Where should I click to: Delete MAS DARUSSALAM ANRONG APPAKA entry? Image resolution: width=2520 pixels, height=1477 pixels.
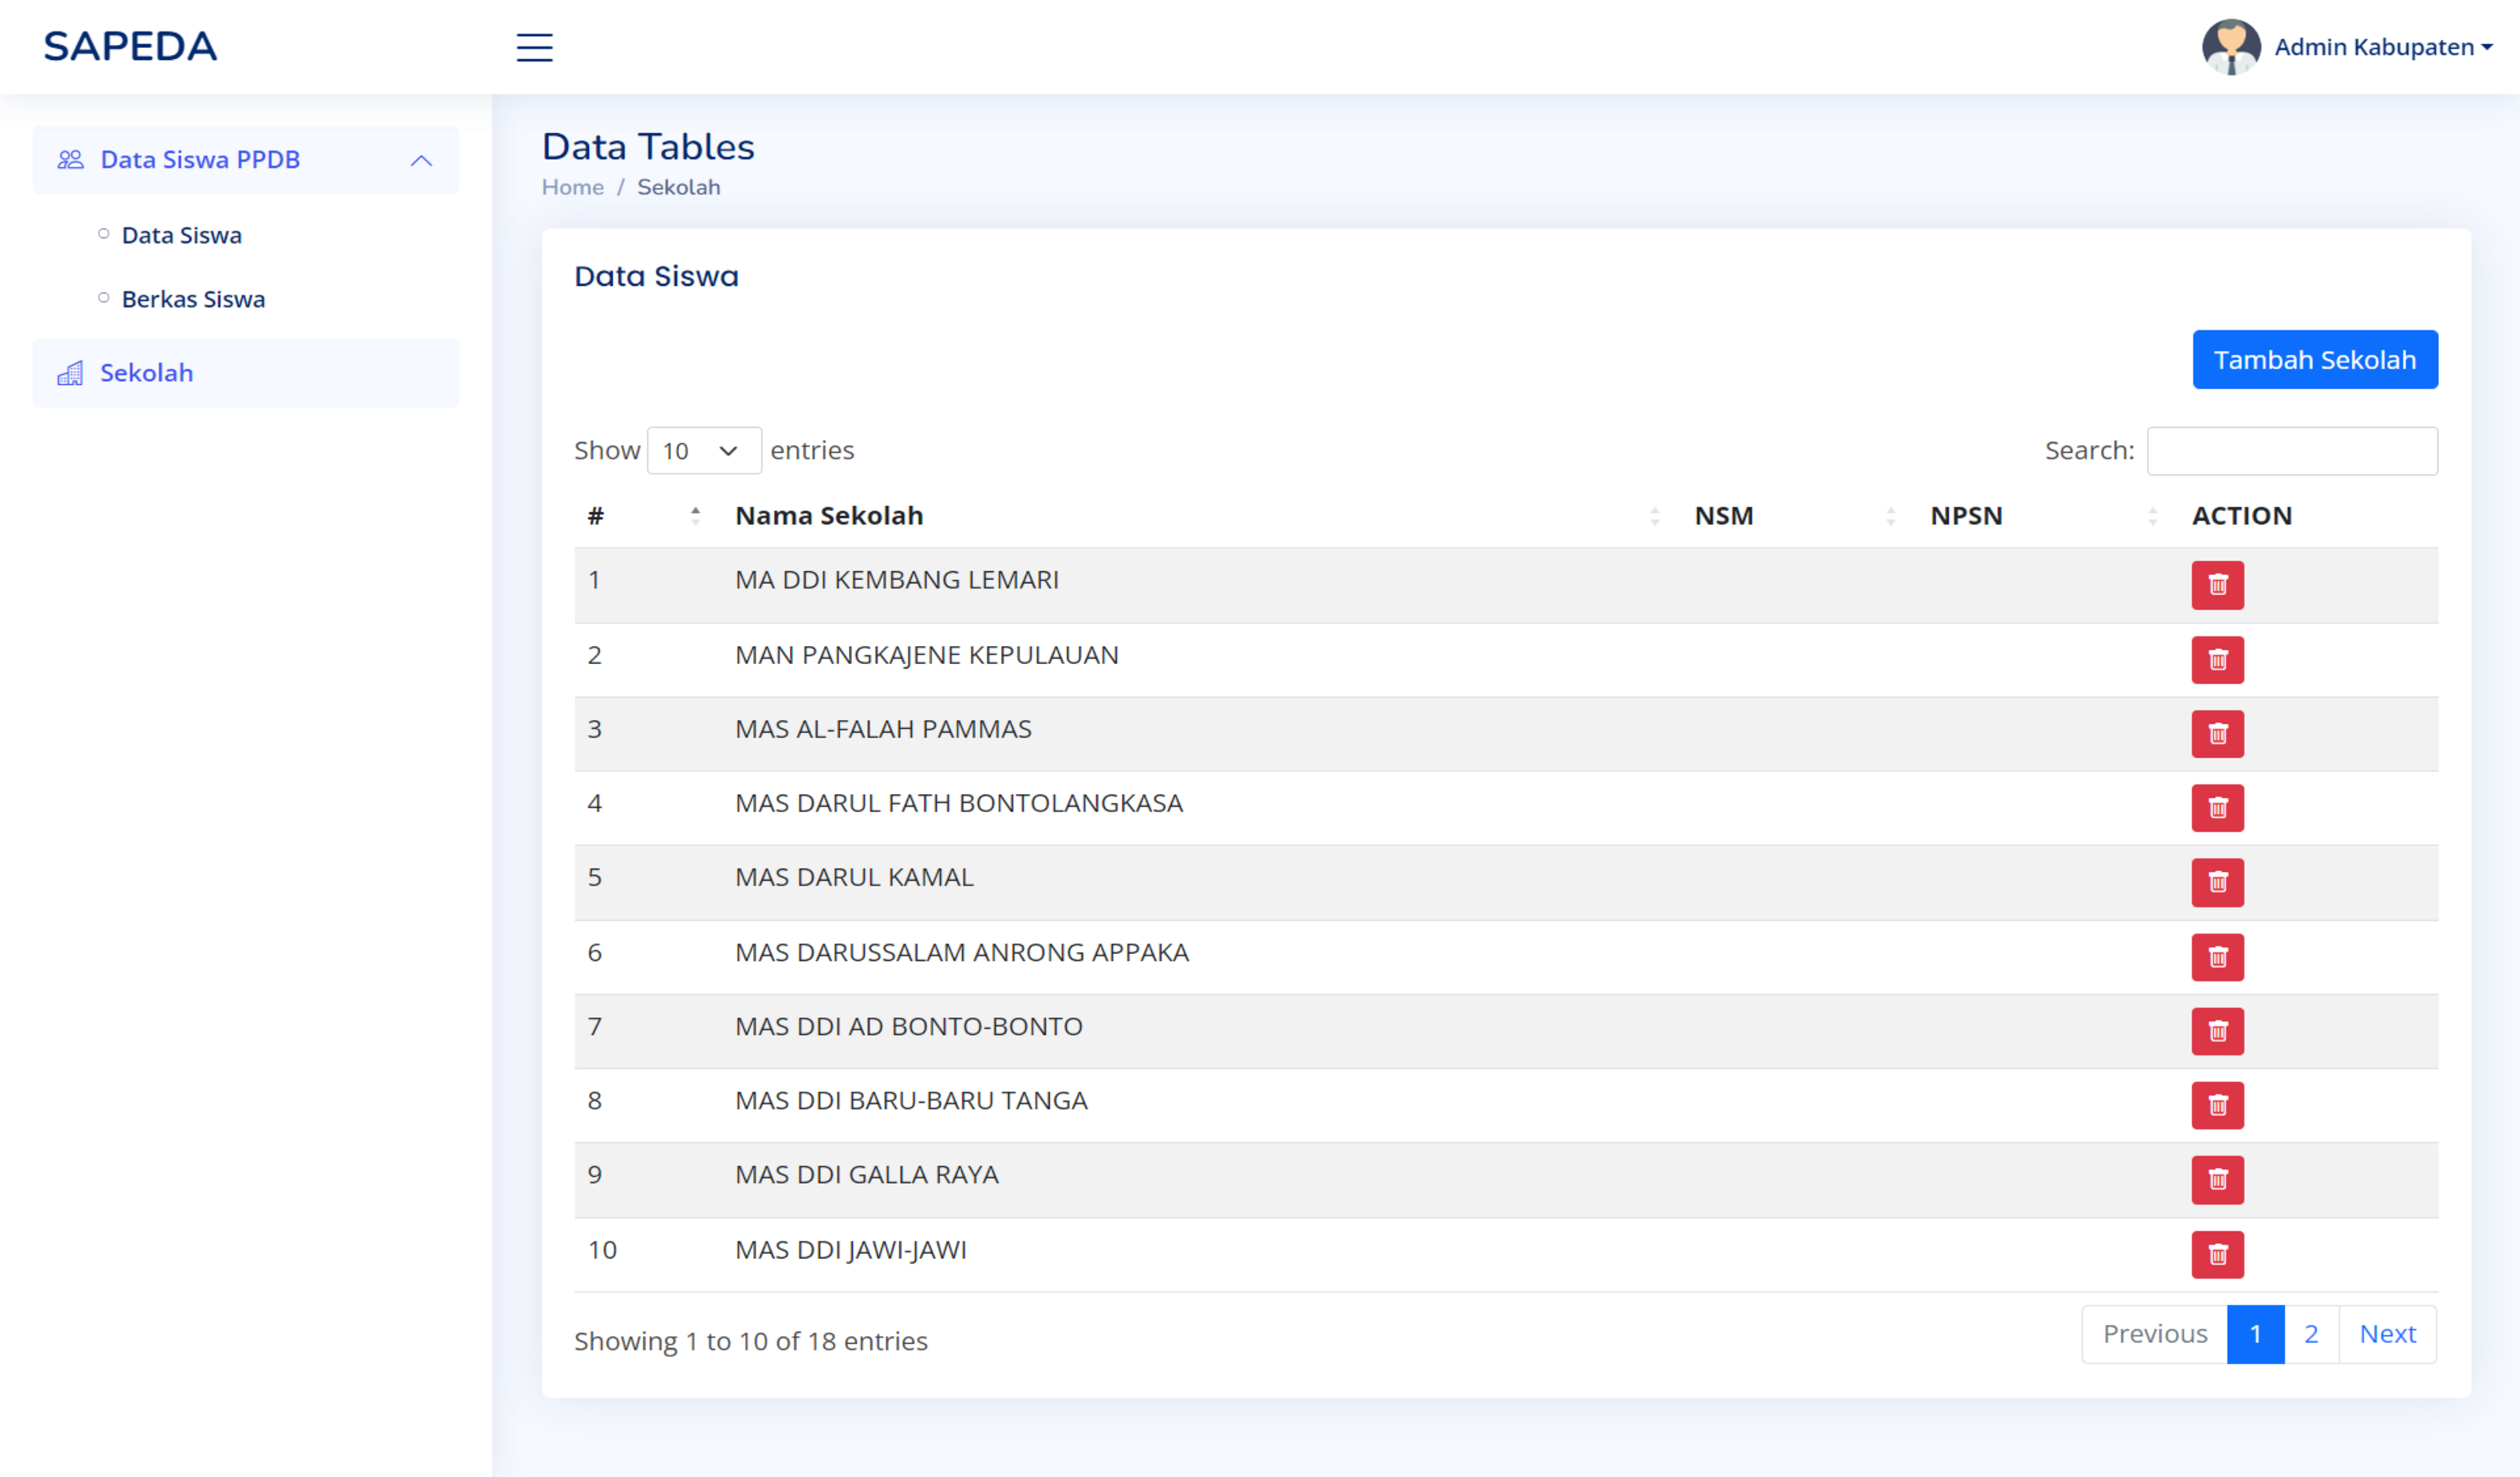point(2217,957)
